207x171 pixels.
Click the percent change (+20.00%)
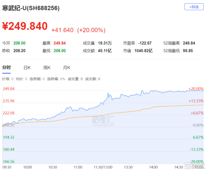coord(91,30)
